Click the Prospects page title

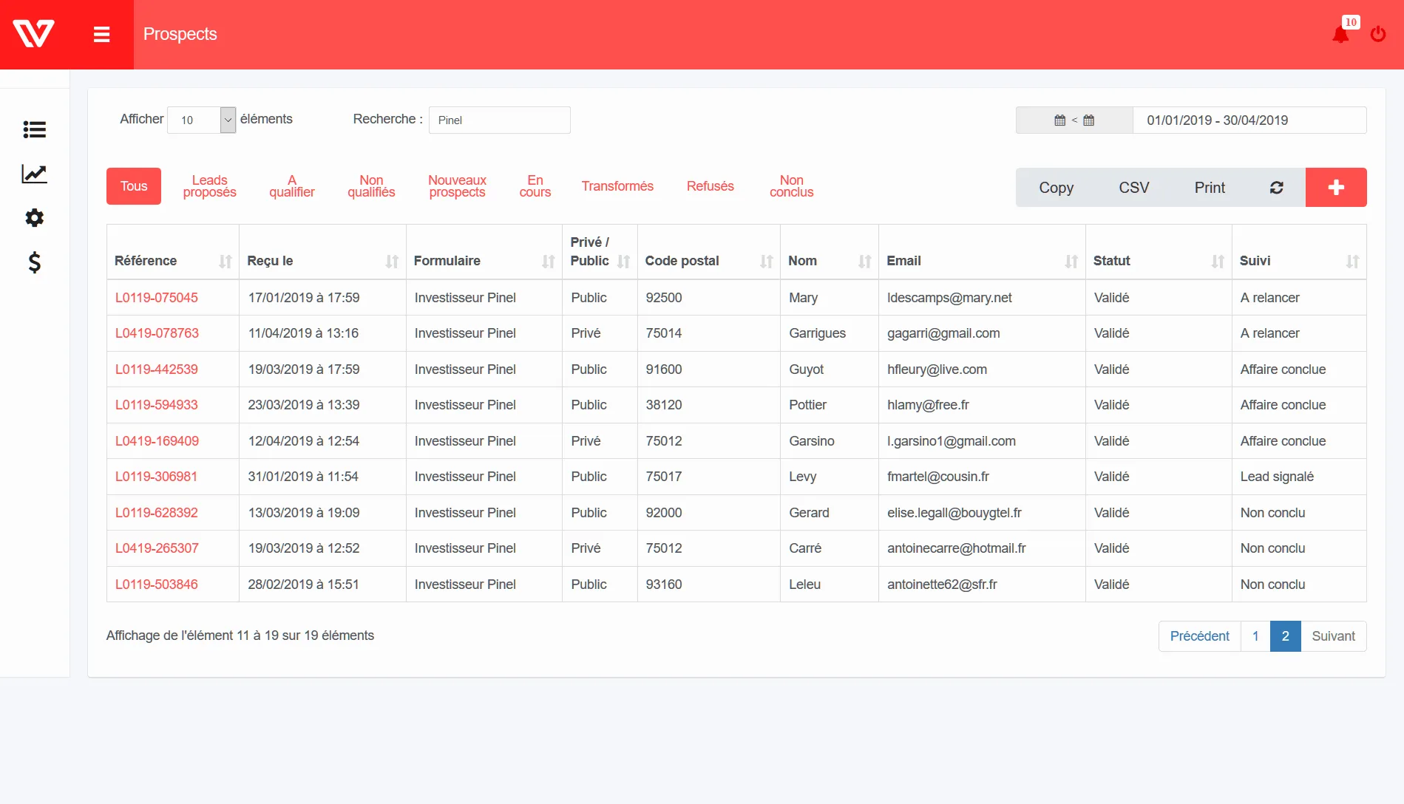[180, 34]
